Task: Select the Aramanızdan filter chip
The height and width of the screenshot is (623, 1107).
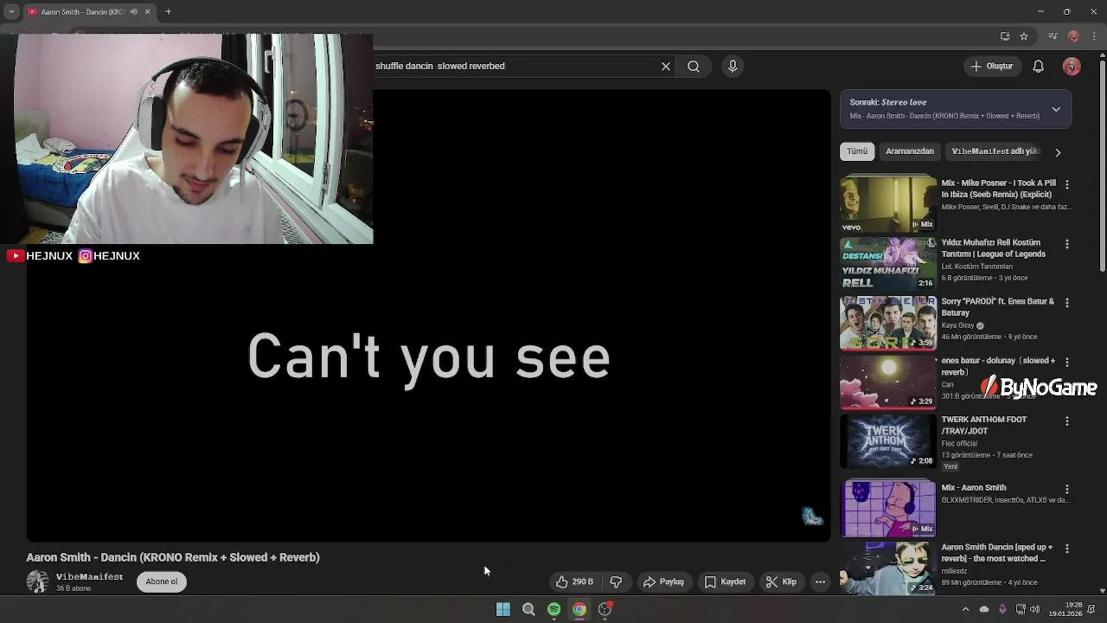Action: click(910, 151)
